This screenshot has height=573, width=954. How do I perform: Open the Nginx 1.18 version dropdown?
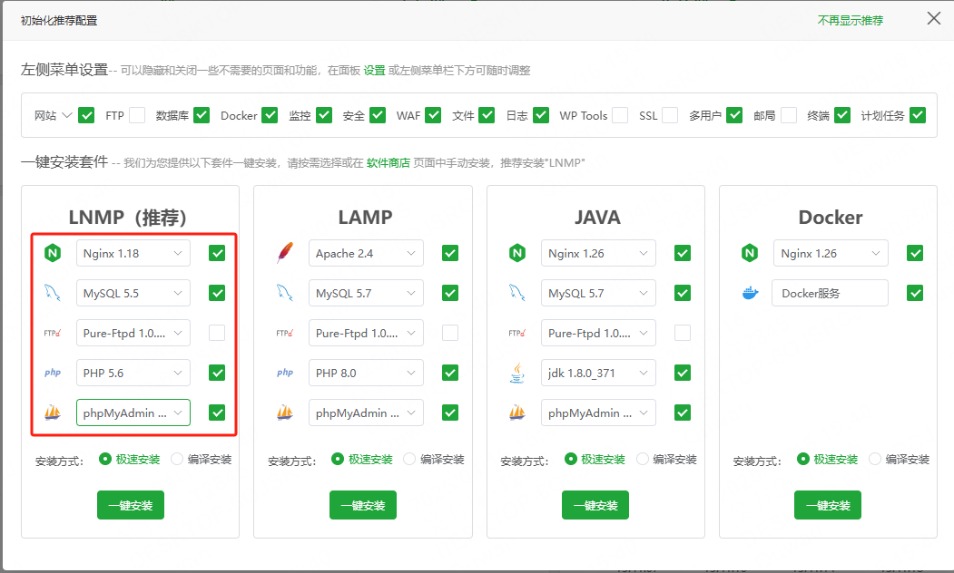(133, 253)
